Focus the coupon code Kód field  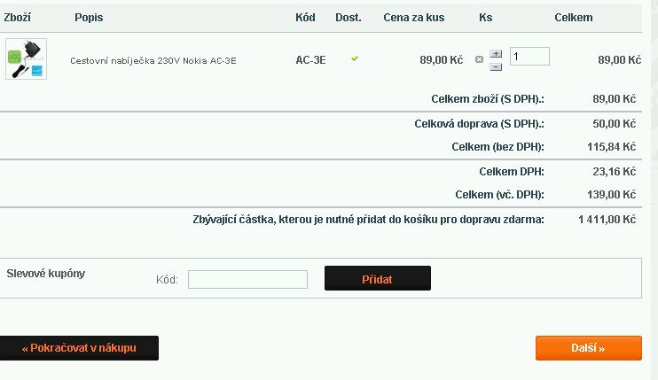point(247,279)
